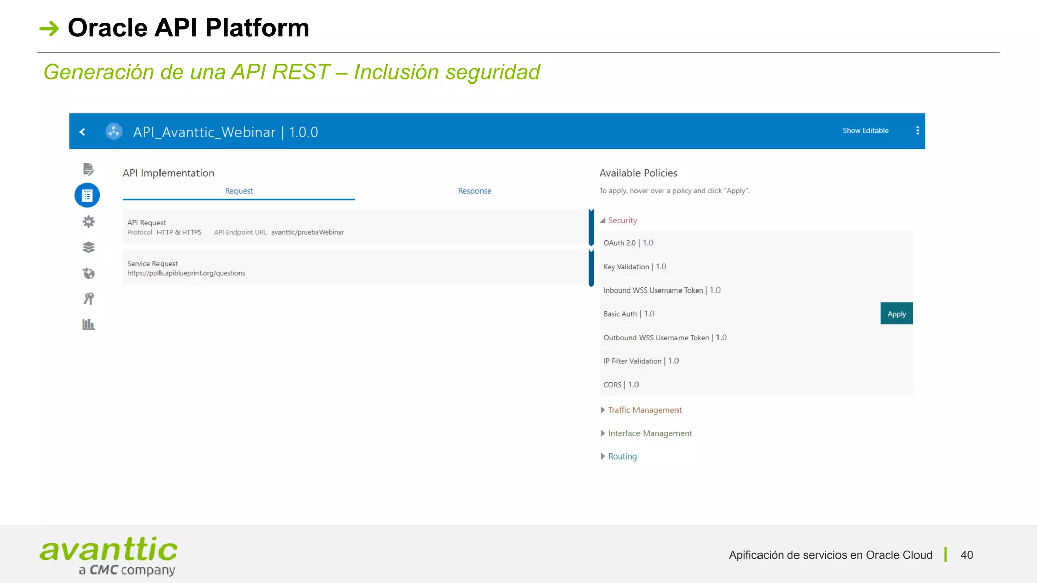Open the three-dot options menu
The width and height of the screenshot is (1037, 583).
[918, 131]
